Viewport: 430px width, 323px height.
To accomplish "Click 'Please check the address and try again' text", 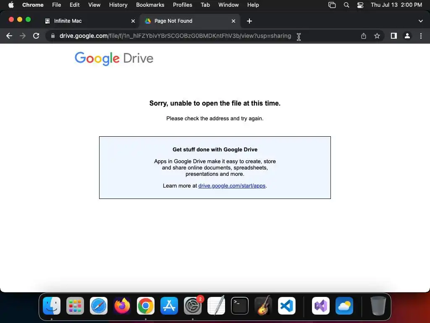I will point(215,118).
